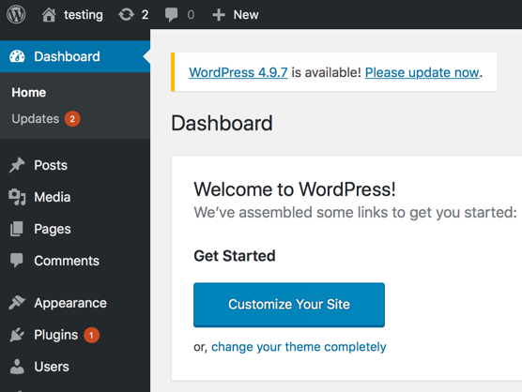Open the WordPress logo menu
This screenshot has height=392, width=522.
[16, 15]
